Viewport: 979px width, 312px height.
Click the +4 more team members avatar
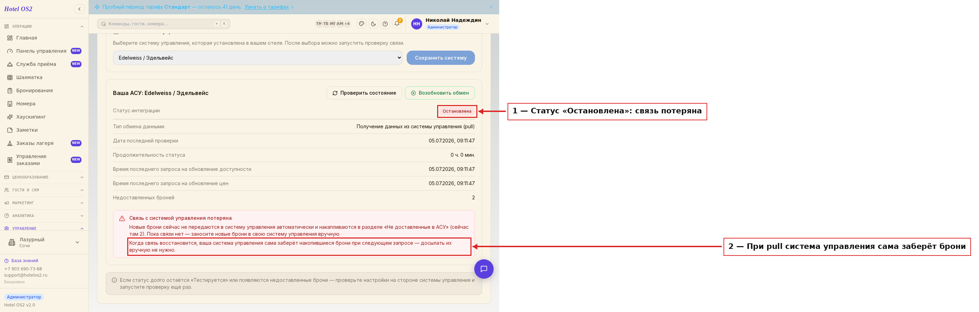click(x=347, y=24)
